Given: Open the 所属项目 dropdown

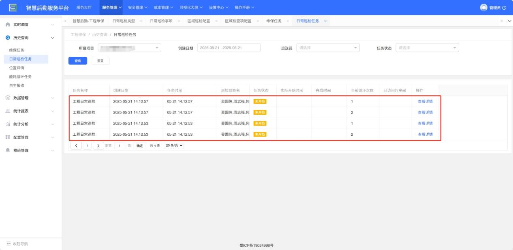Looking at the screenshot, I should (x=130, y=48).
